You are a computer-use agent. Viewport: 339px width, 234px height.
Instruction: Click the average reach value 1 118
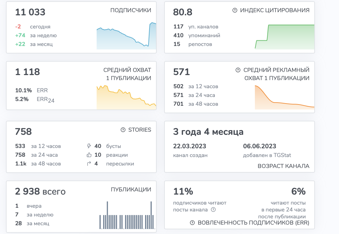click(28, 72)
